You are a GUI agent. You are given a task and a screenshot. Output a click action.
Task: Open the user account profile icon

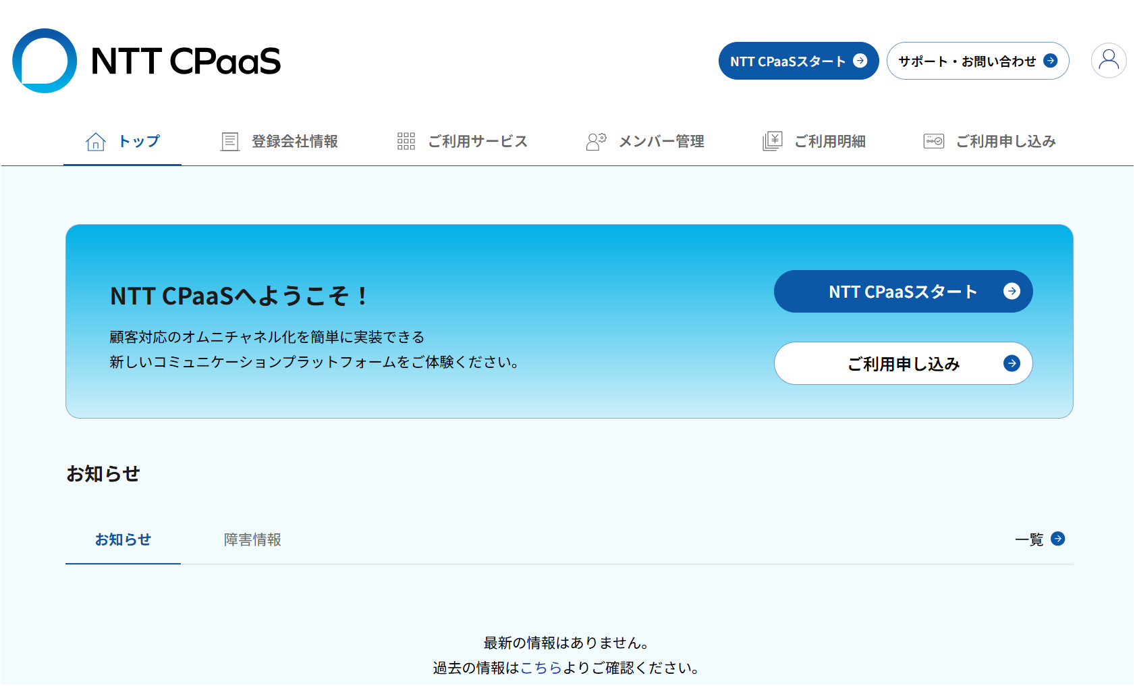1109,61
